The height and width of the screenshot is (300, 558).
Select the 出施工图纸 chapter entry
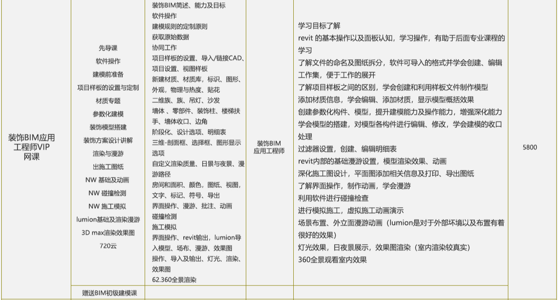[x=108, y=167]
